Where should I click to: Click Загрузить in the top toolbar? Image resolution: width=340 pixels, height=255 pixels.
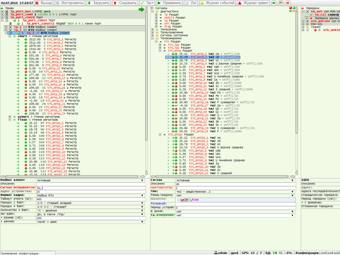(x=98, y=3)
